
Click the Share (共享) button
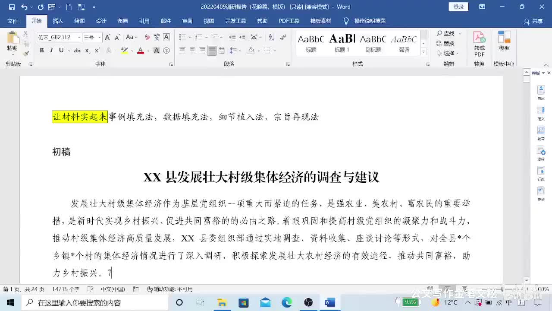coord(533,21)
